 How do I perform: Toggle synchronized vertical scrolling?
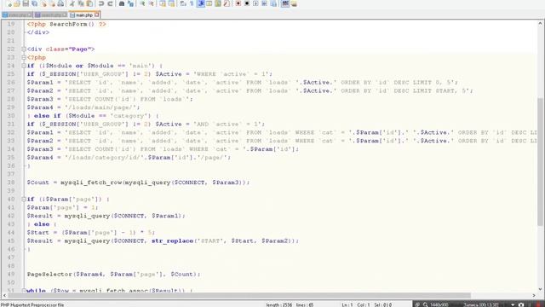point(163,3)
